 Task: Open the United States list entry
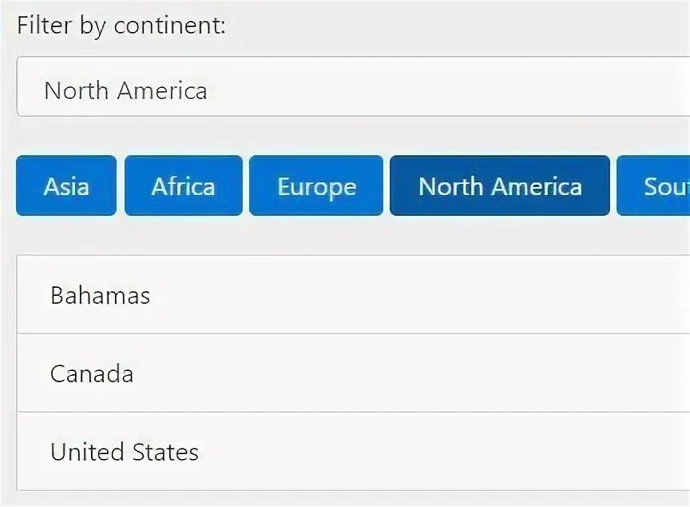click(353, 452)
